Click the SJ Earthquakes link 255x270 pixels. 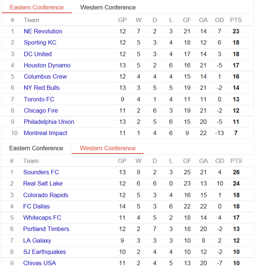pos(45,252)
